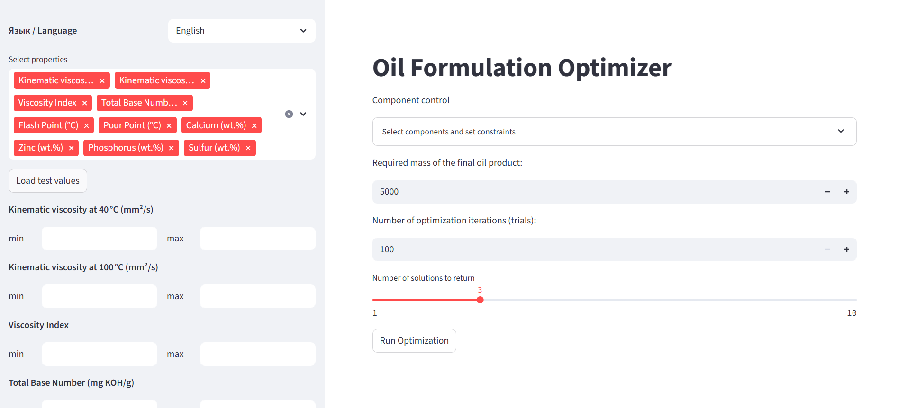Remove Total Base Number tag
Screen dimensions: 898x408
coord(185,103)
